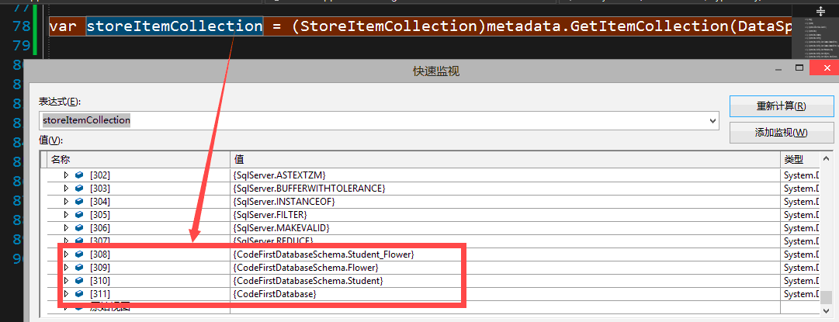Image resolution: width=839 pixels, height=322 pixels.
Task: Click the 值 column header
Action: (x=505, y=159)
